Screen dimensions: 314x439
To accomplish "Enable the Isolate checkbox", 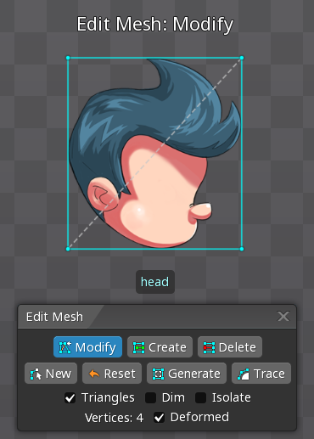I will [200, 397].
